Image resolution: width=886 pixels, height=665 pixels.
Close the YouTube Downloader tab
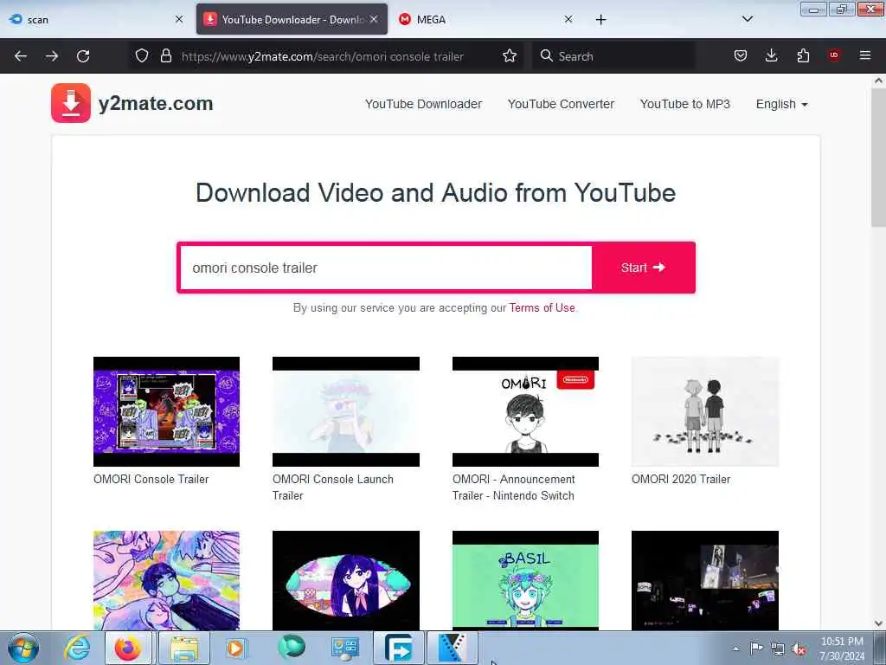[374, 19]
